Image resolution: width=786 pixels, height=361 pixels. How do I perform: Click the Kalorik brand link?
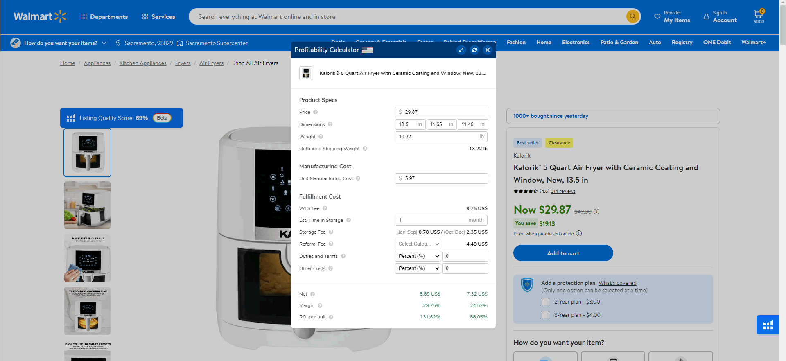click(x=522, y=156)
